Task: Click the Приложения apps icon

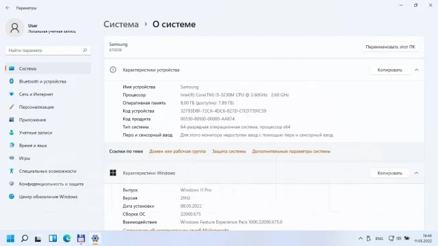Action: click(12, 120)
